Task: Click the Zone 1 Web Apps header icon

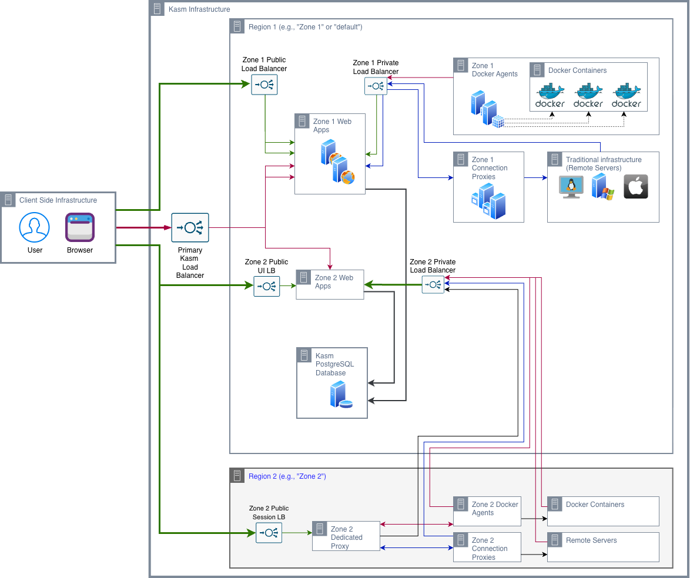Action: [302, 121]
